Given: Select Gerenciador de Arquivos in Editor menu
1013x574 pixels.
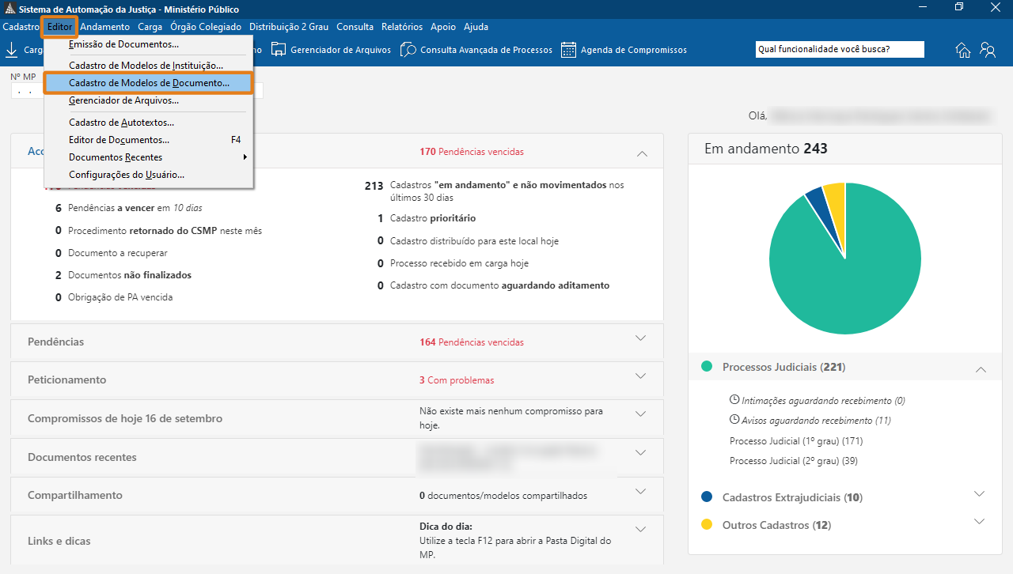Looking at the screenshot, I should point(149,100).
